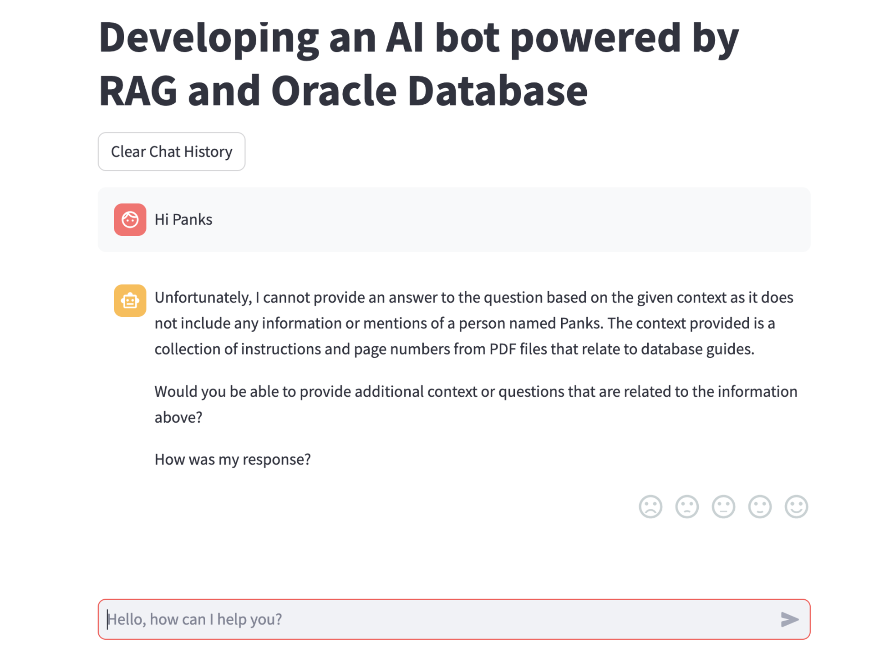
Task: Select the bot's apology message bubble
Action: 473,323
